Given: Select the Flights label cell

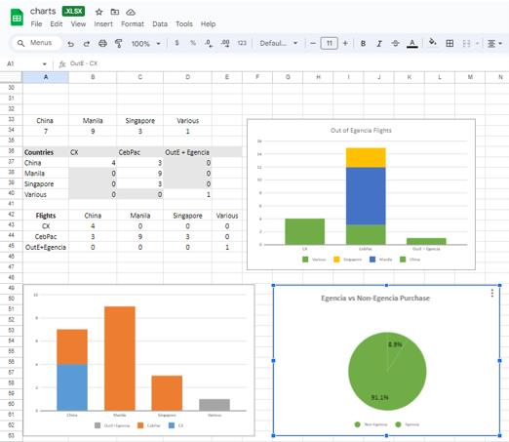Looking at the screenshot, I should (46, 216).
